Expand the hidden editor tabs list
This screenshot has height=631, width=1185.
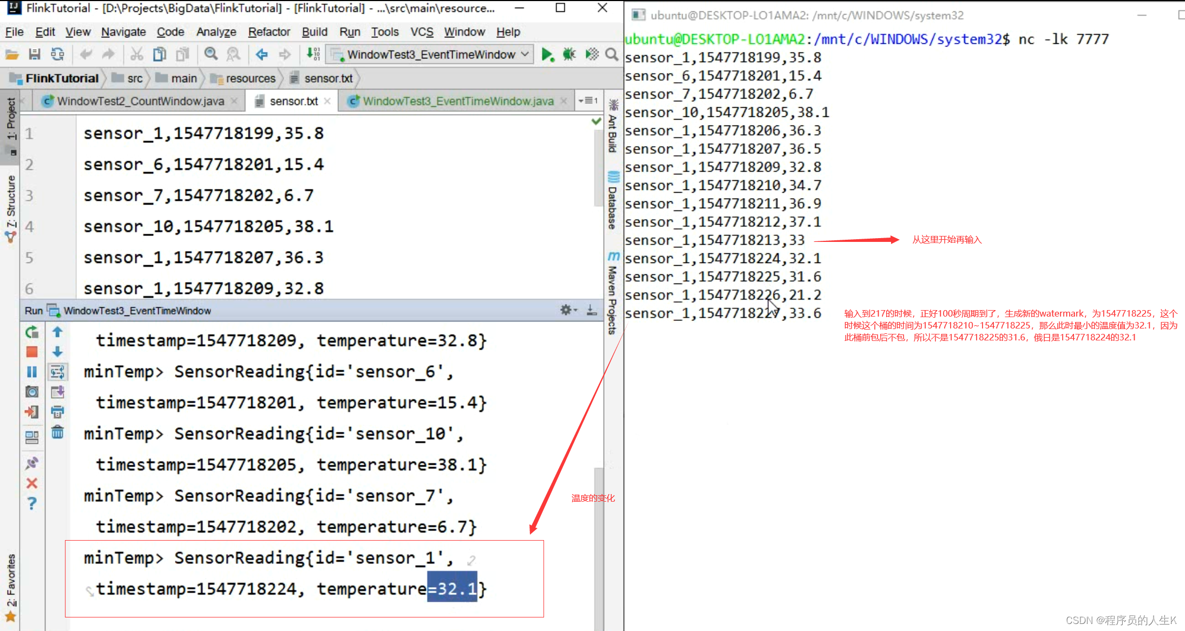click(x=588, y=101)
